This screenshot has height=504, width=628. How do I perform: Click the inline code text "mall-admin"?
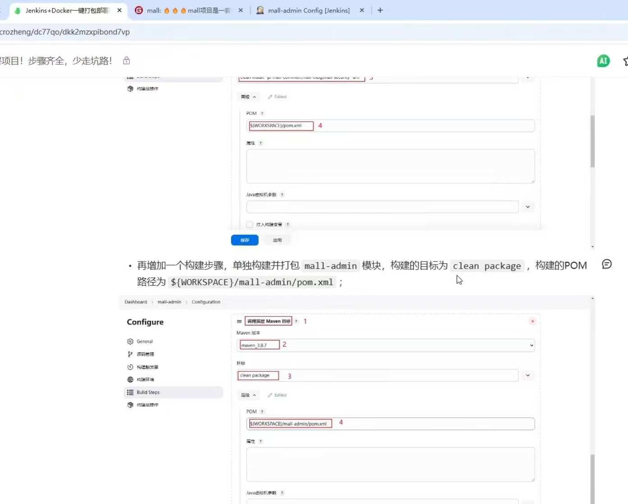coord(330,266)
